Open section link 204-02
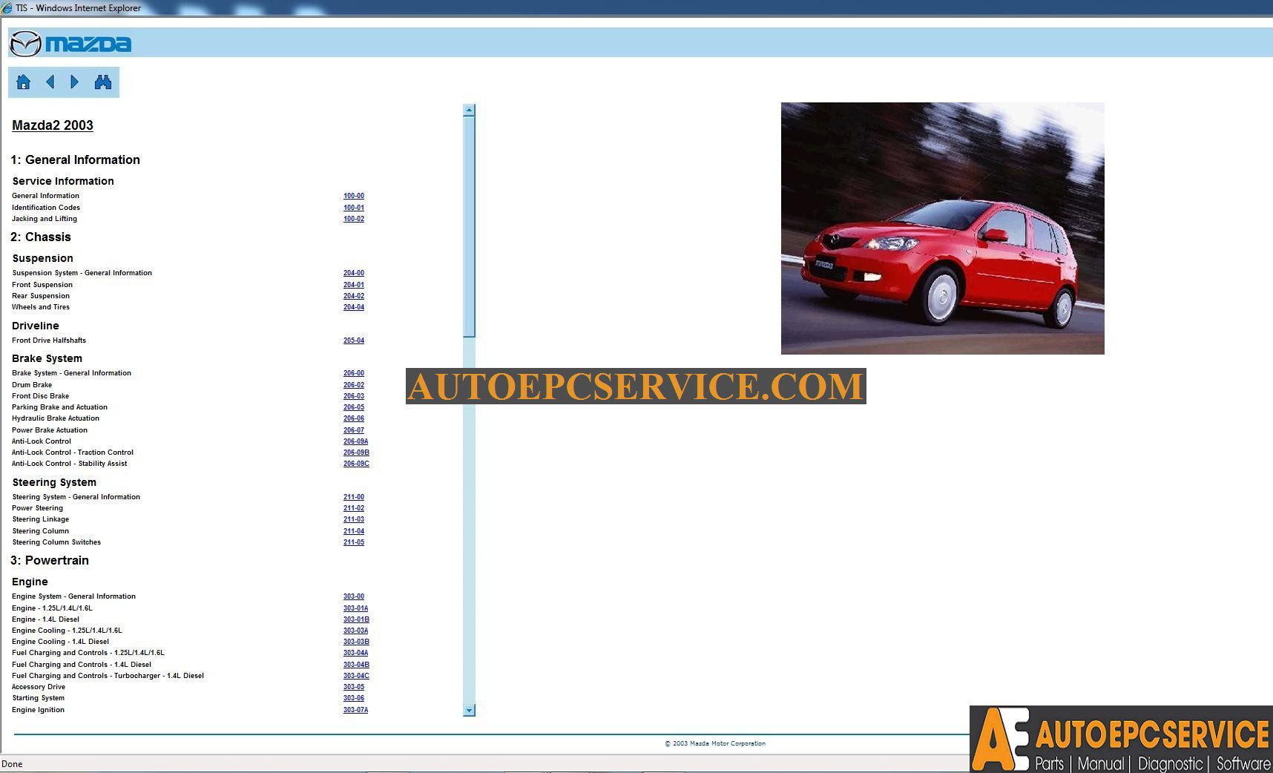This screenshot has height=773, width=1273. (354, 296)
